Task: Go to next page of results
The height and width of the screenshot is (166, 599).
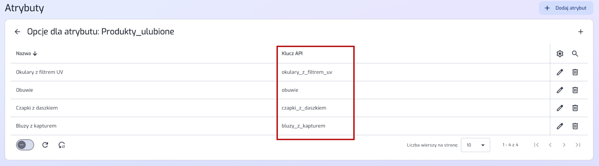Action: click(564, 145)
